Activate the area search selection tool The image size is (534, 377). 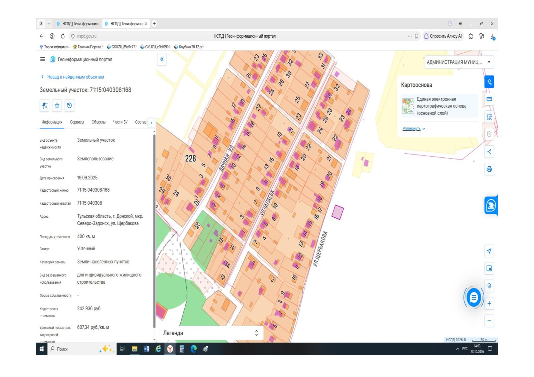click(489, 117)
